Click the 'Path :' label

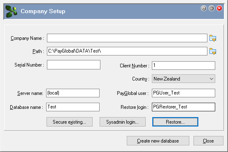tap(38, 51)
